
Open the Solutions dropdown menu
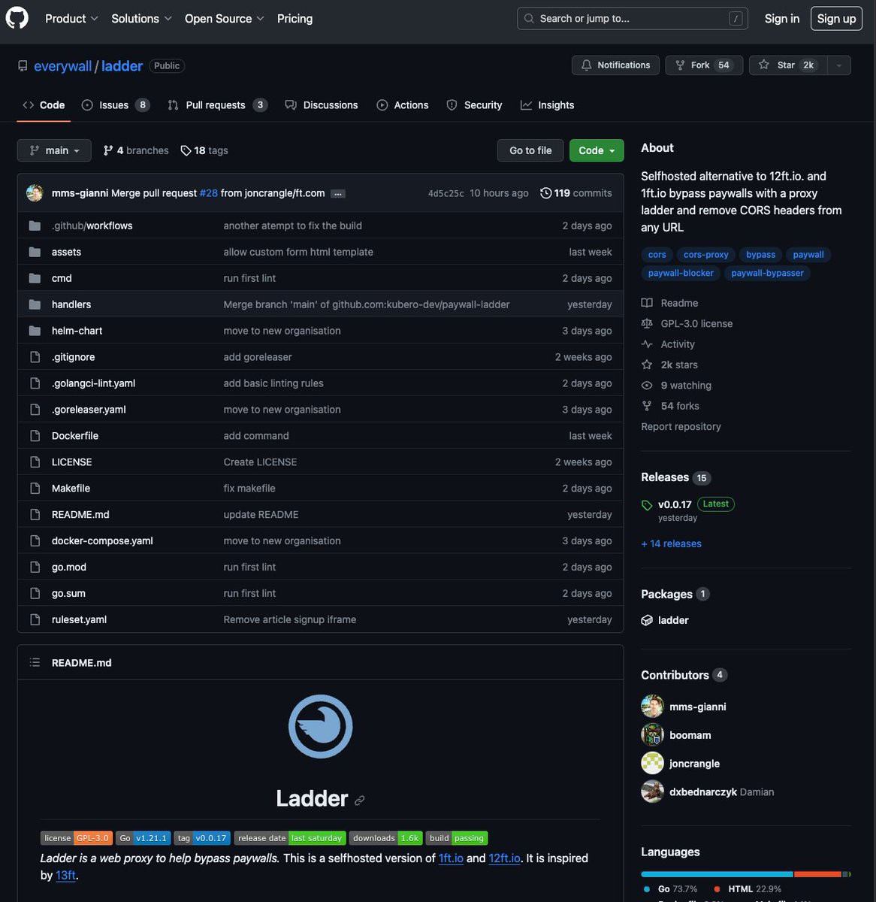point(141,18)
